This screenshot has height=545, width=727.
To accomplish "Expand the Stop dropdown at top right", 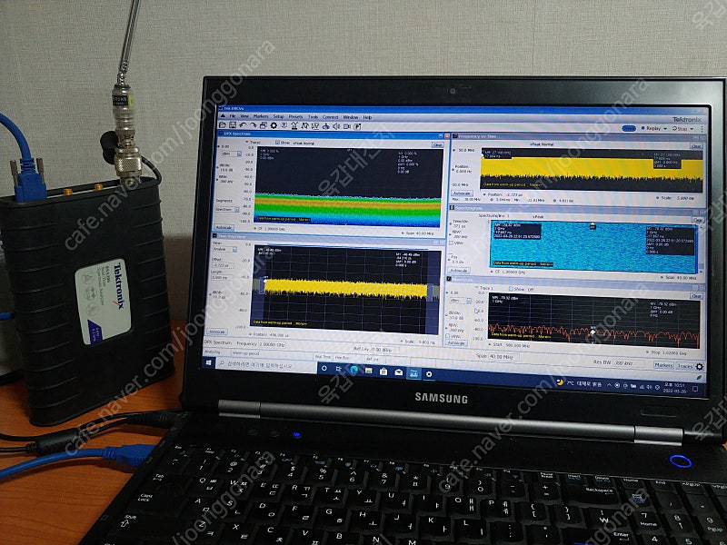I will click(x=692, y=129).
